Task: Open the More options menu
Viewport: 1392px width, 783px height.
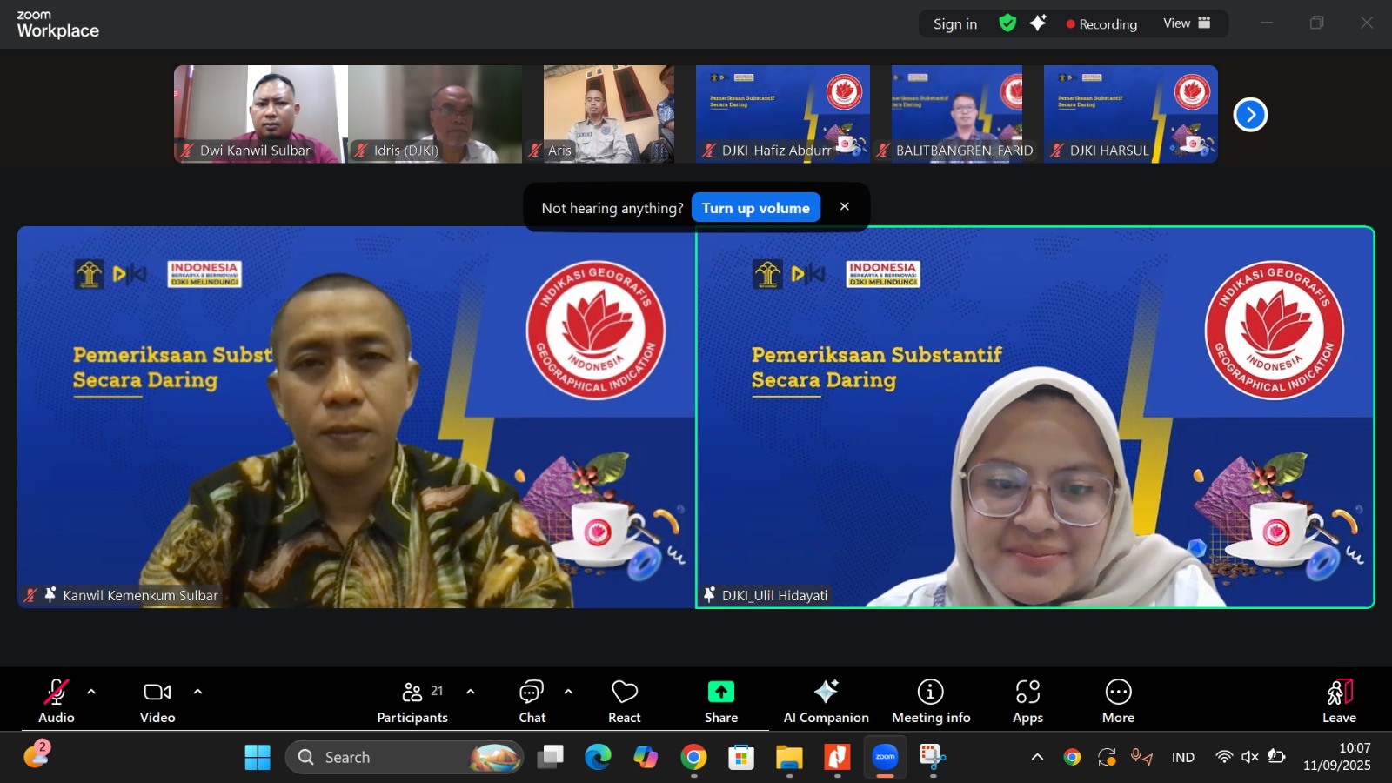Action: [x=1118, y=701]
